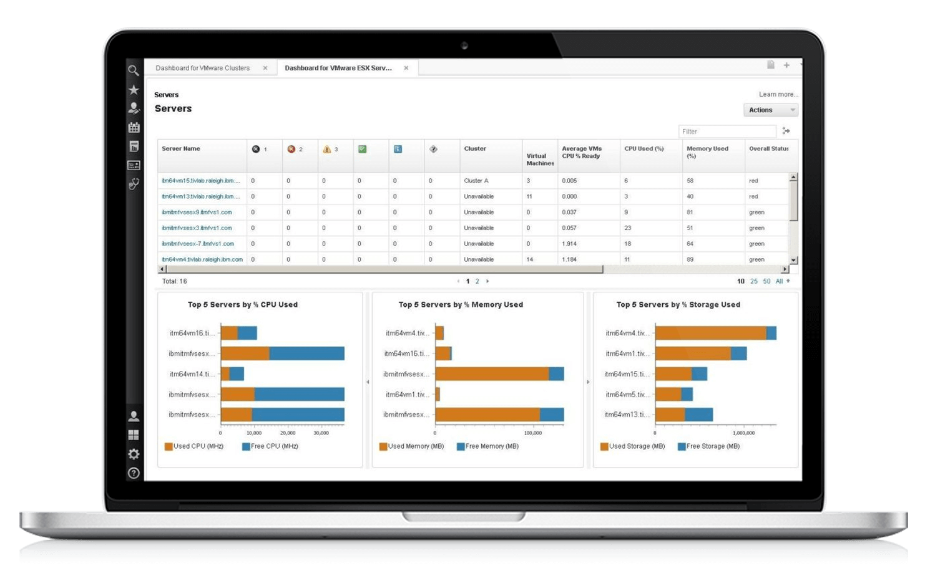Click the Free CPU (MHz) legend swatch

[246, 446]
